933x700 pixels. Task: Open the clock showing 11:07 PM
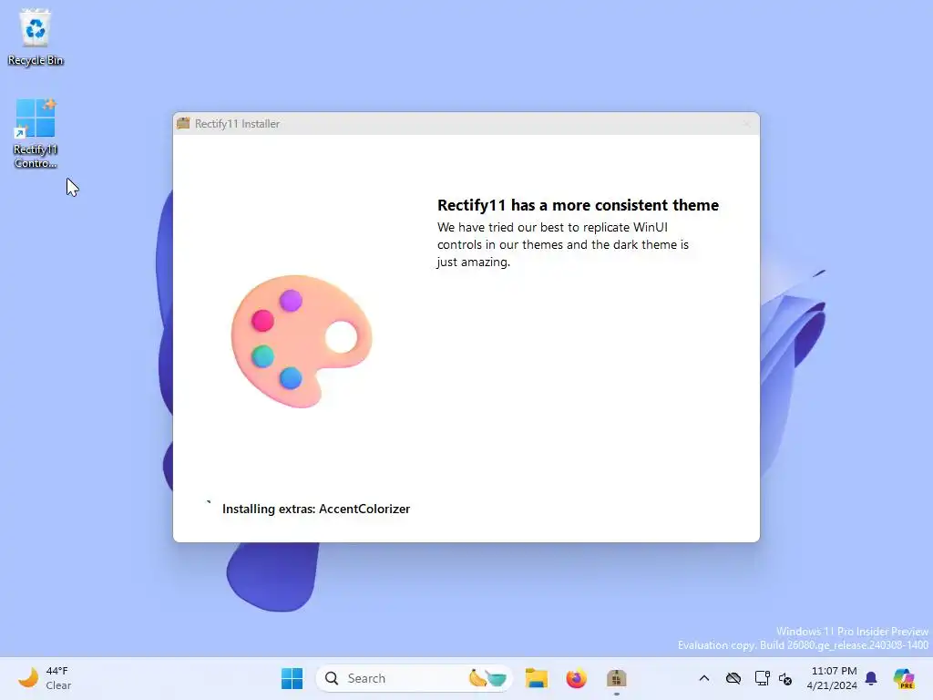coord(833,678)
